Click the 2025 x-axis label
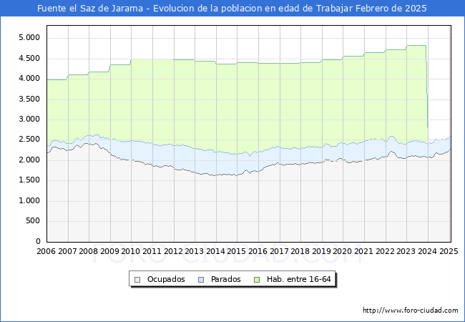Image resolution: width=465 pixels, height=322 pixels. (x=449, y=251)
